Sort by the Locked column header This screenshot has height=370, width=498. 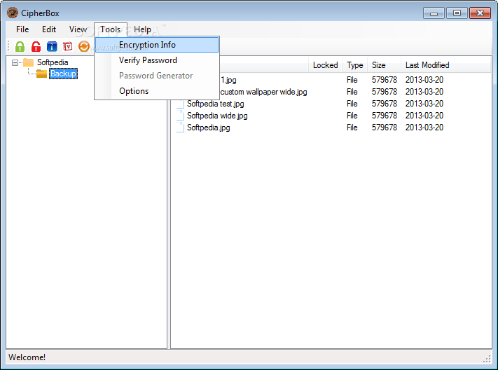[325, 65]
